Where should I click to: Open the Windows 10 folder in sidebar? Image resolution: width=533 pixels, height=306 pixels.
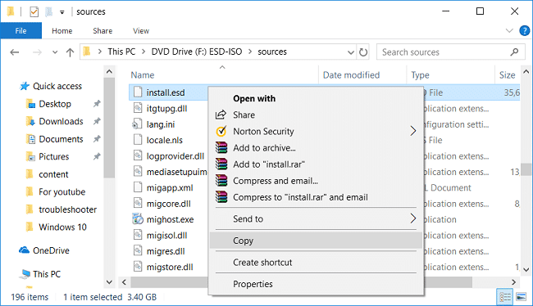click(62, 227)
